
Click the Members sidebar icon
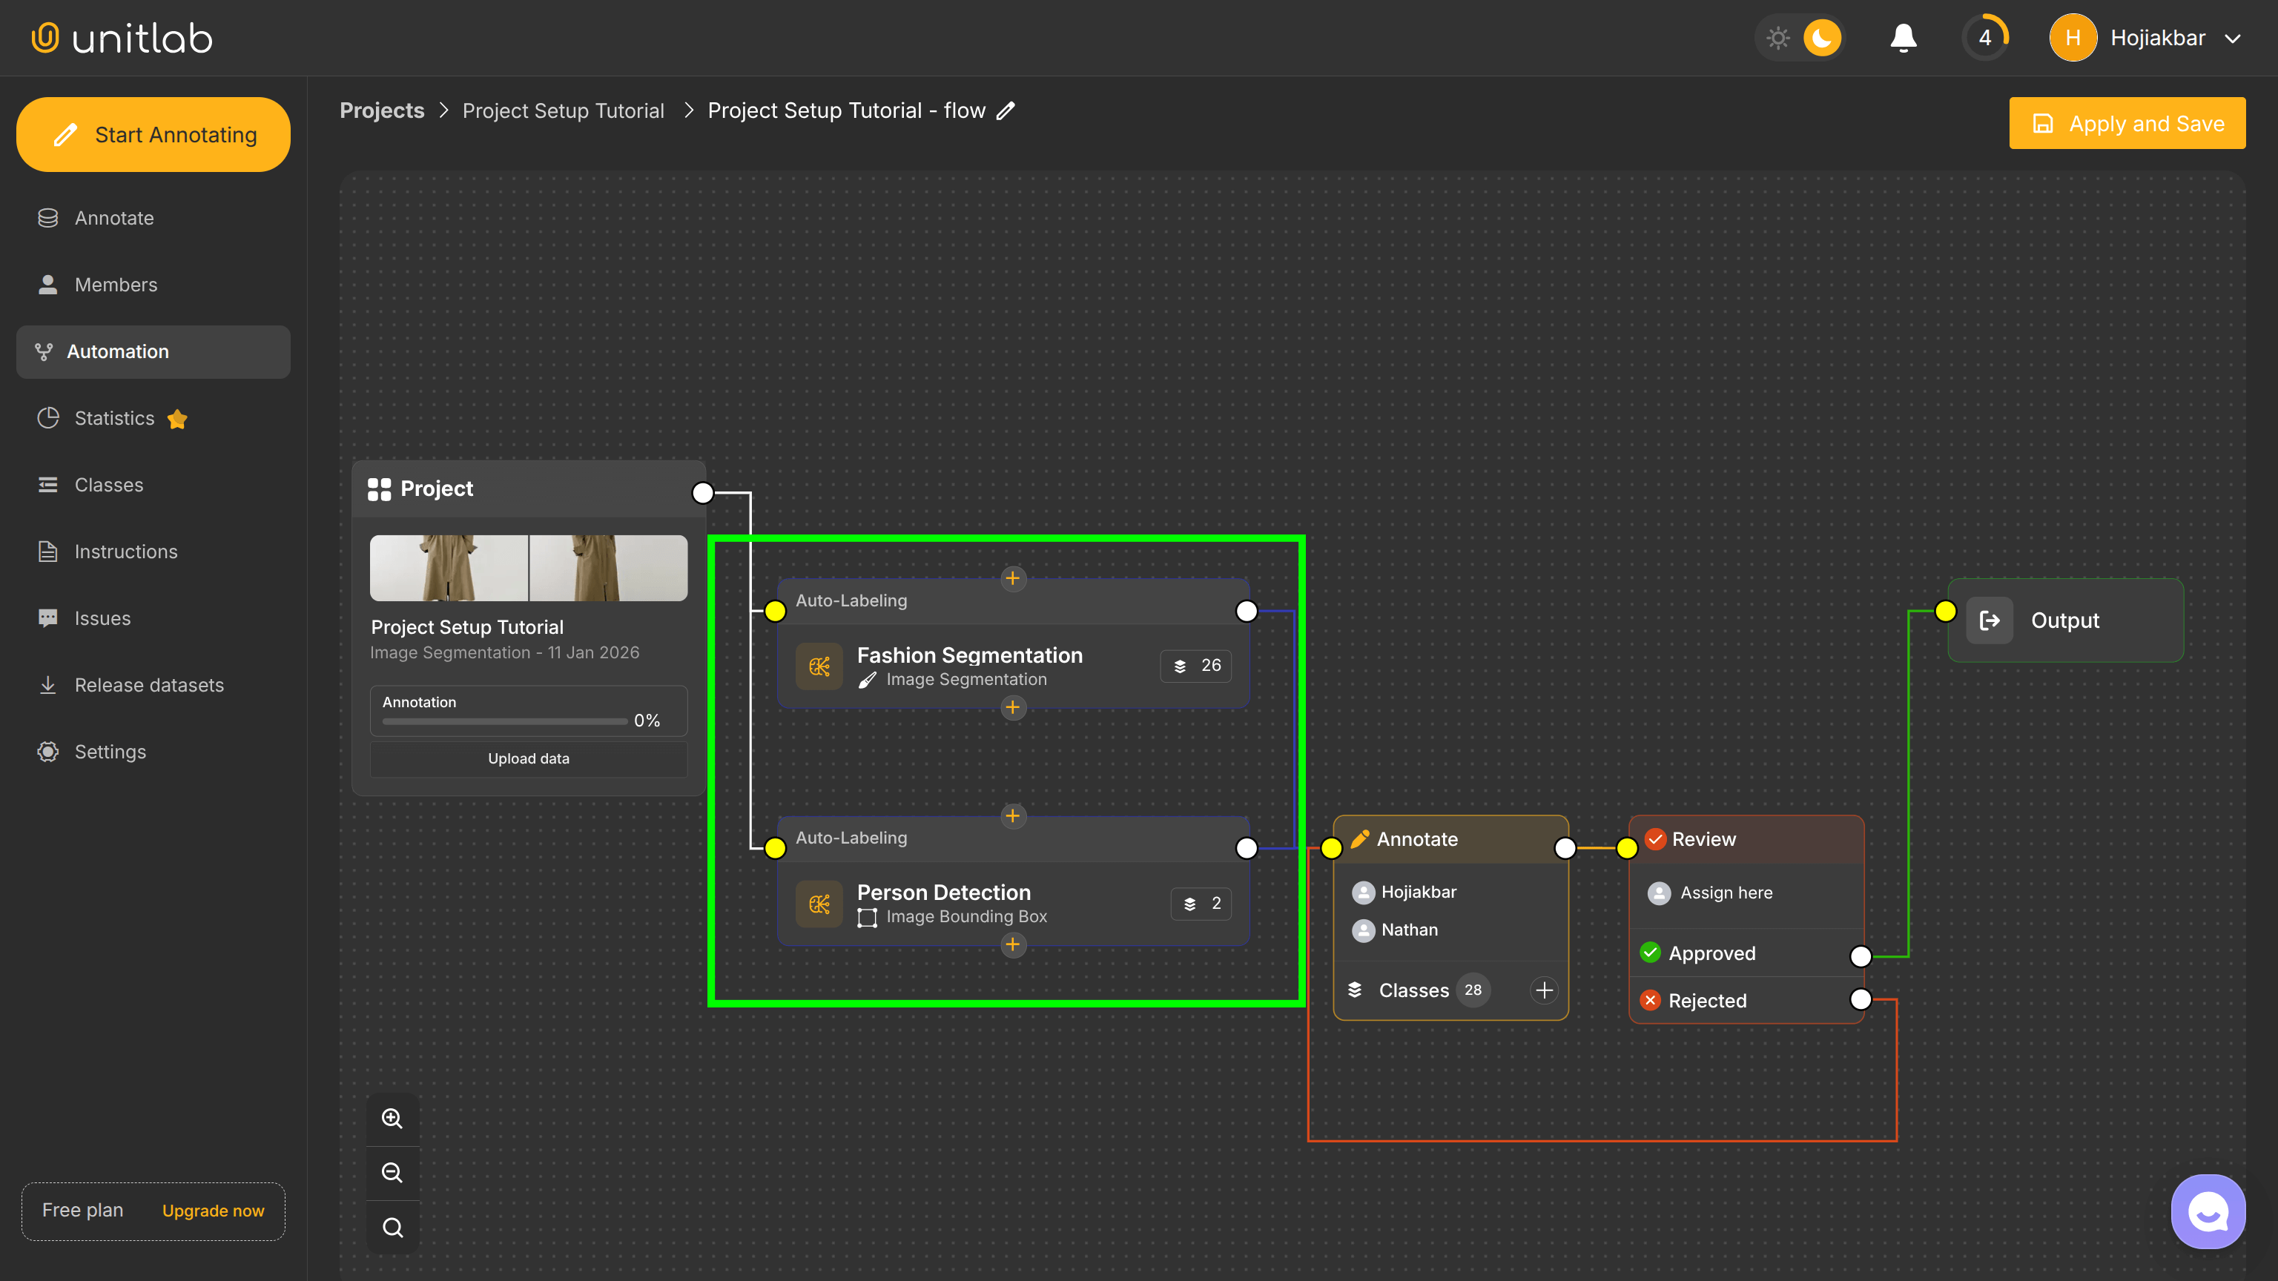coord(47,284)
